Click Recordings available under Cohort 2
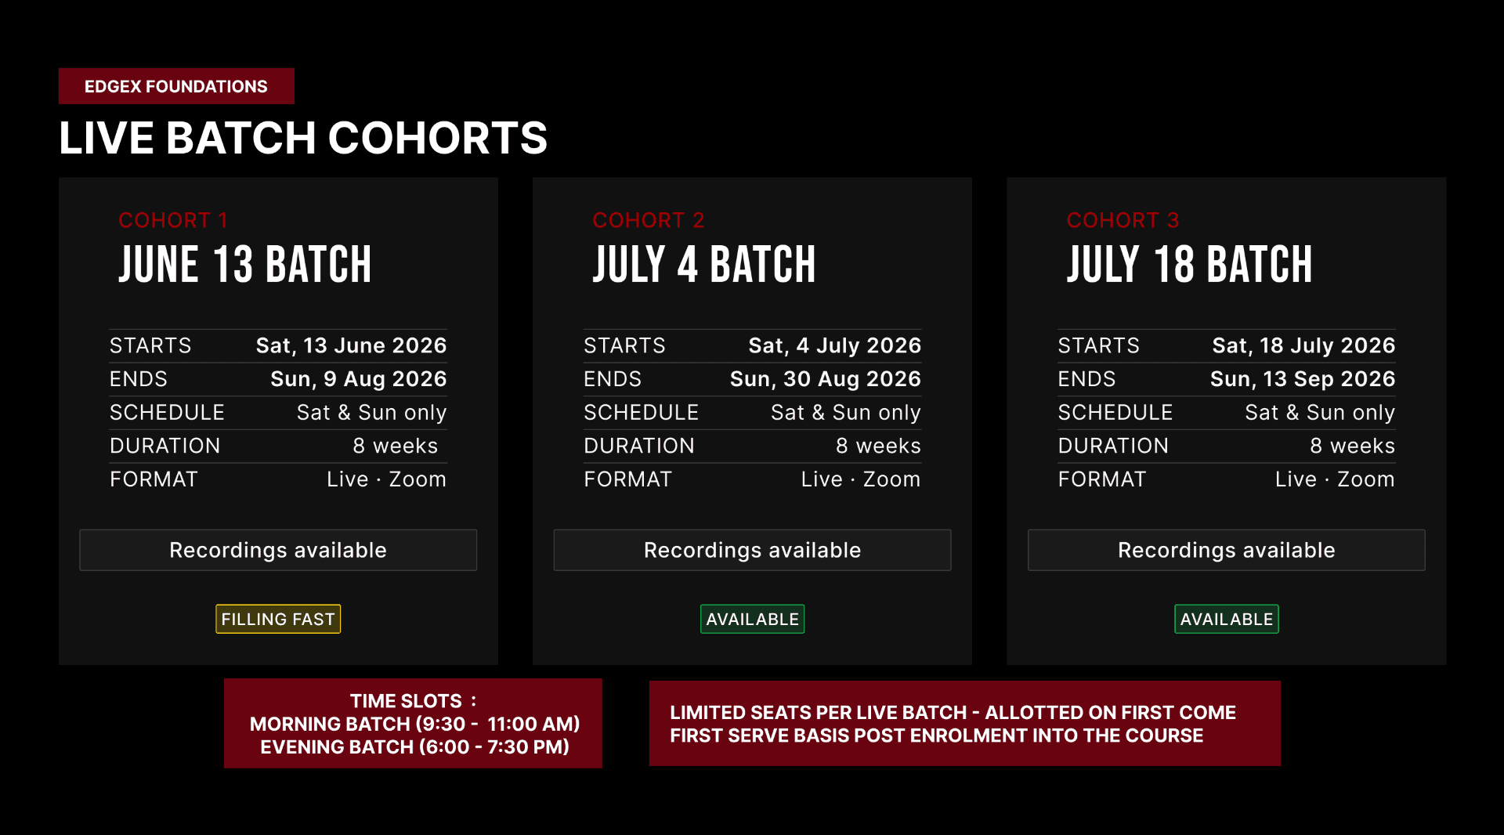The image size is (1504, 835). [x=752, y=550]
